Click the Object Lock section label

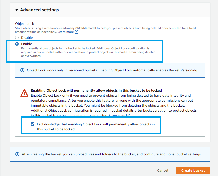(x=24, y=24)
